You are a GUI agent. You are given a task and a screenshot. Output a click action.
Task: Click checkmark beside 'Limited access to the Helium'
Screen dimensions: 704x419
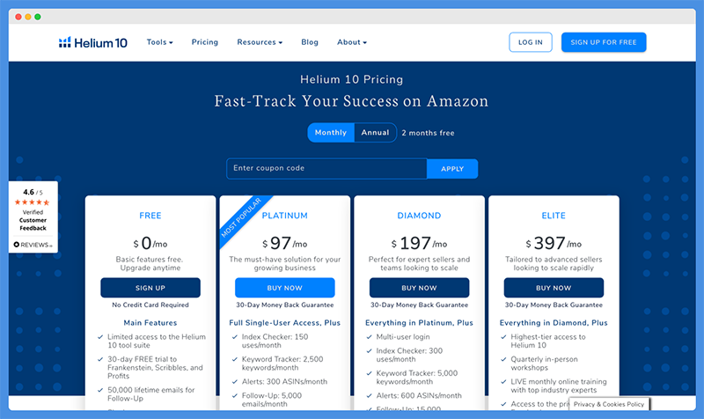coord(100,337)
